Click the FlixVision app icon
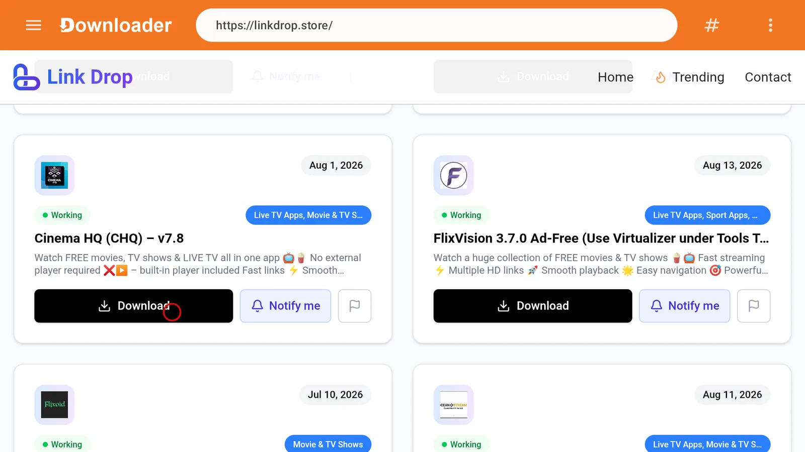 click(453, 175)
